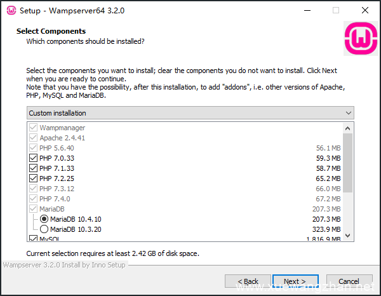Click the grayed PHP 5.6.40 checkbox
Screen dimensions: 381x296
[x=34, y=148]
